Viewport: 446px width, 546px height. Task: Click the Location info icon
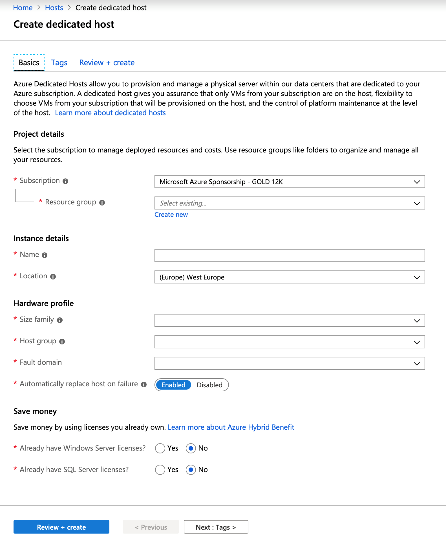point(53,277)
